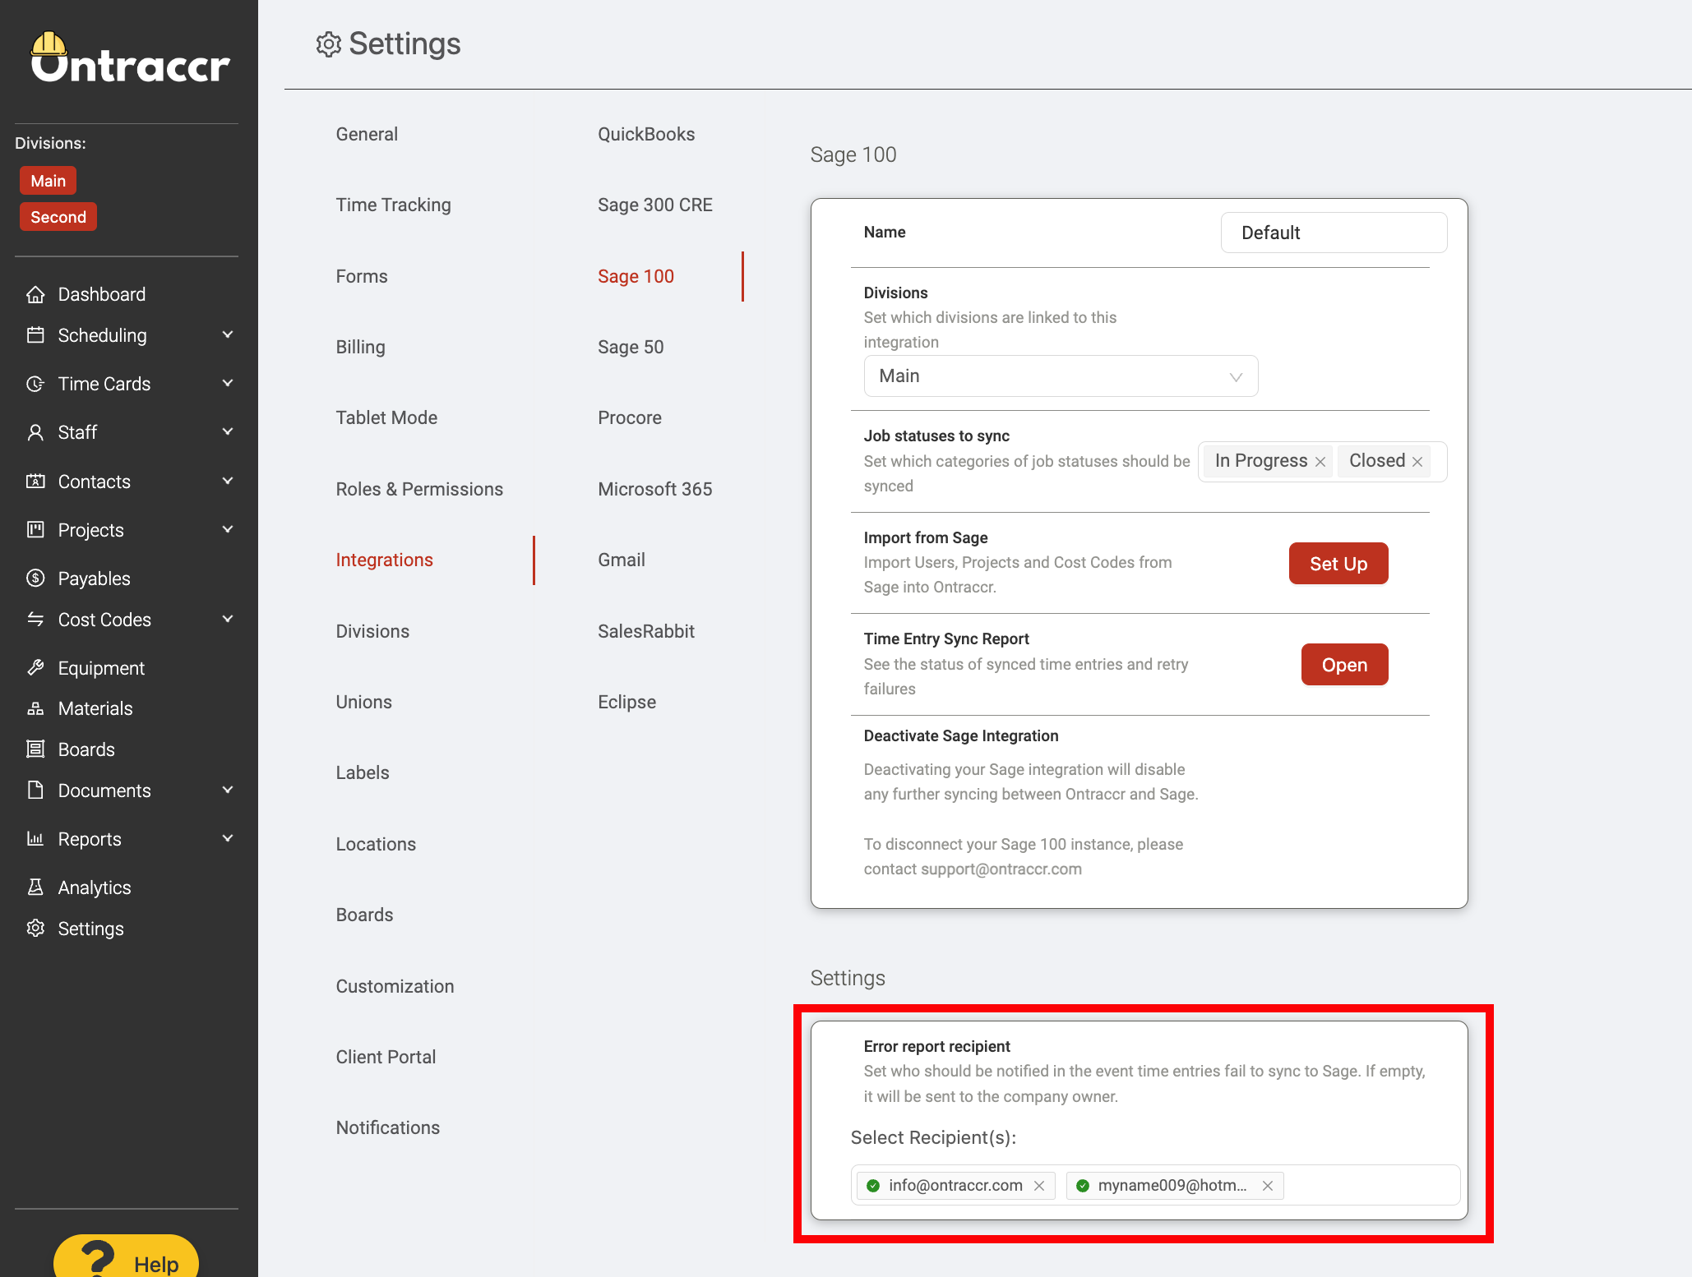Viewport: 1692px width, 1277px height.
Task: Click the Help question mark icon
Action: 98,1258
